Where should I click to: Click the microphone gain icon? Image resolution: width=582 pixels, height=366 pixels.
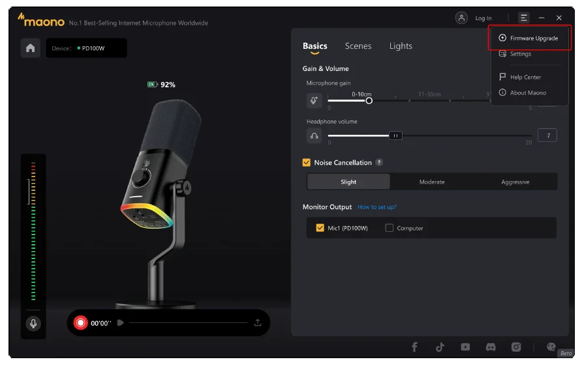click(314, 100)
